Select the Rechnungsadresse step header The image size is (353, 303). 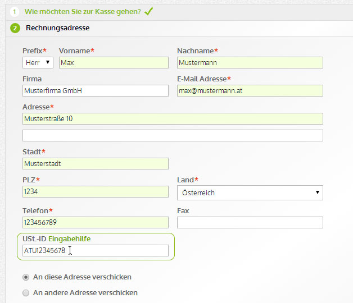coord(57,28)
